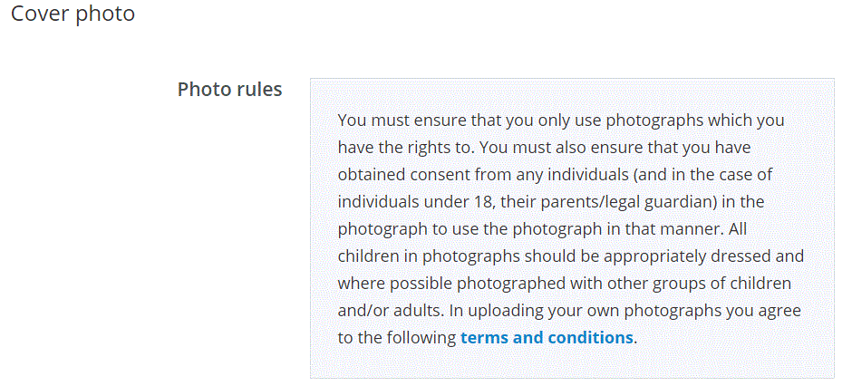Click the Cover photo section heading
This screenshot has width=852, height=386.
[73, 15]
